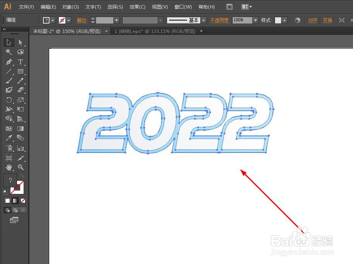Screen dimensions: 353x264
Task: Click the Recolor Artwork wheel icon
Action: click(x=297, y=20)
